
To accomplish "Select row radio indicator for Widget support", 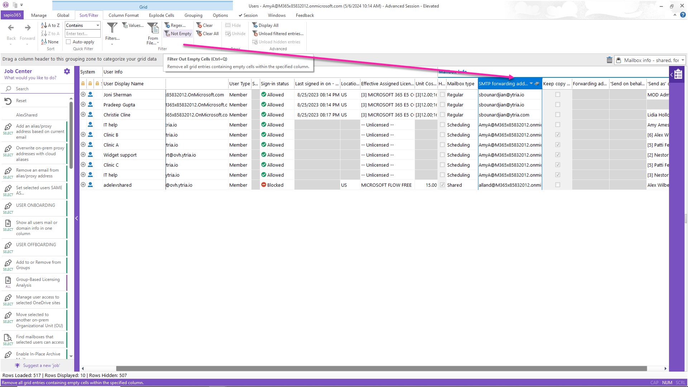I will coord(83,155).
